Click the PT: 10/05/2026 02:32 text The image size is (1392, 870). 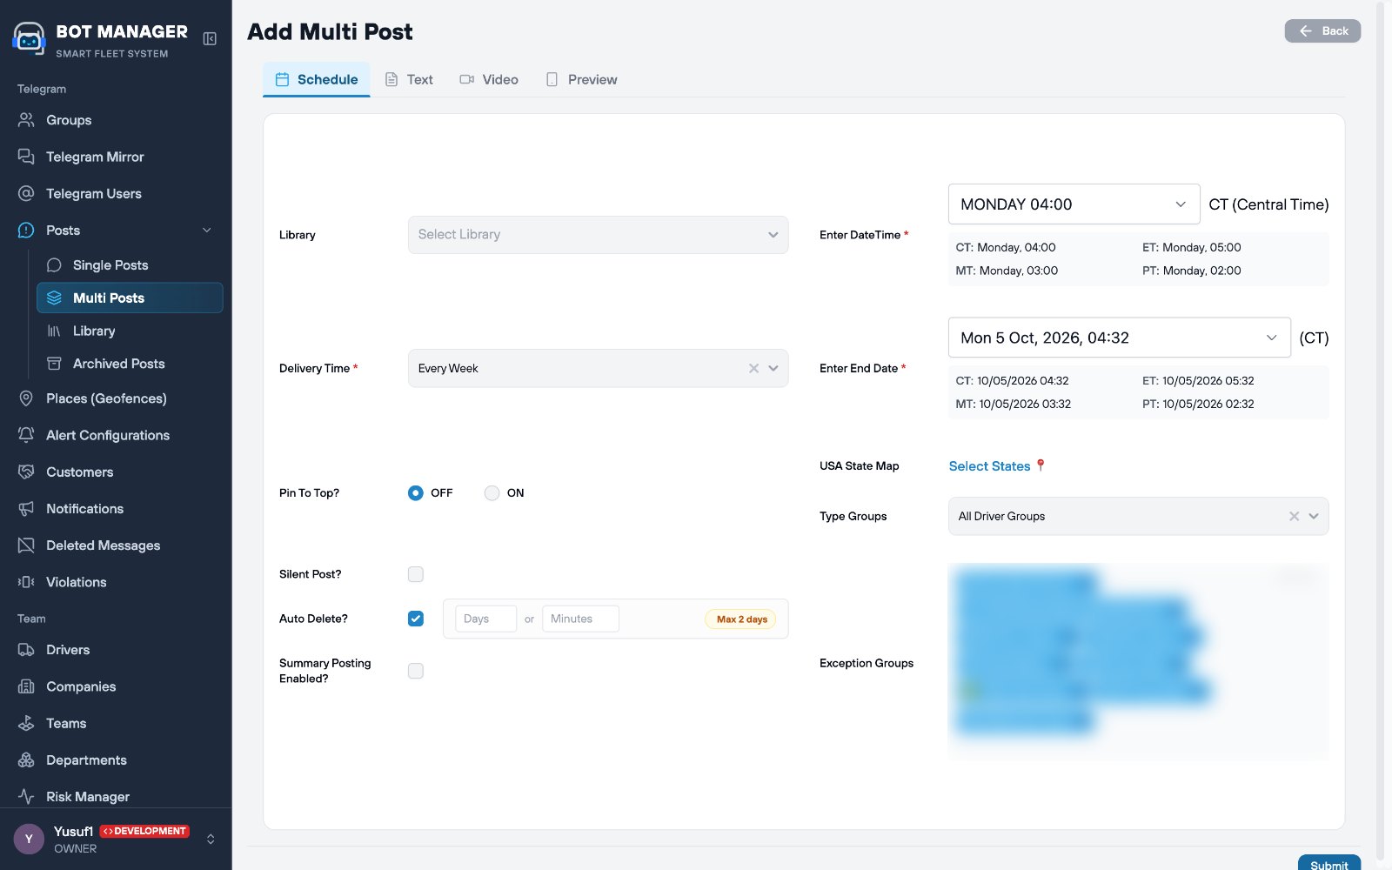[1198, 404]
